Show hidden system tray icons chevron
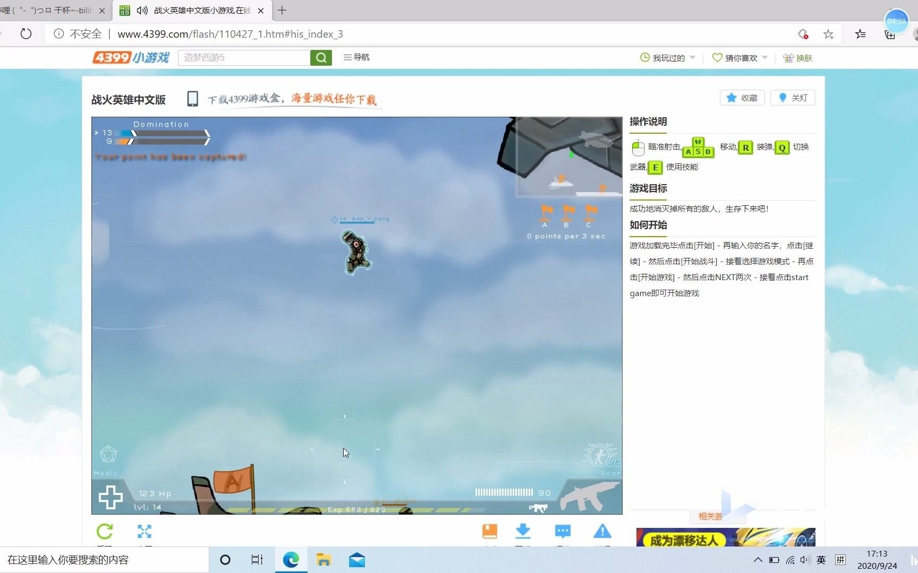This screenshot has width=918, height=573. (x=758, y=560)
